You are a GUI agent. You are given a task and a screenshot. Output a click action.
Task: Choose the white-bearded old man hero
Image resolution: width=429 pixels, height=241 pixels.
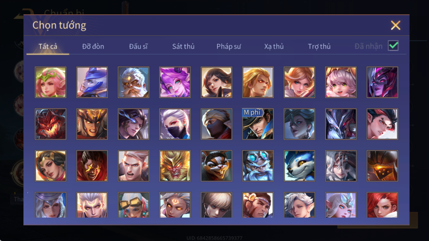click(133, 82)
